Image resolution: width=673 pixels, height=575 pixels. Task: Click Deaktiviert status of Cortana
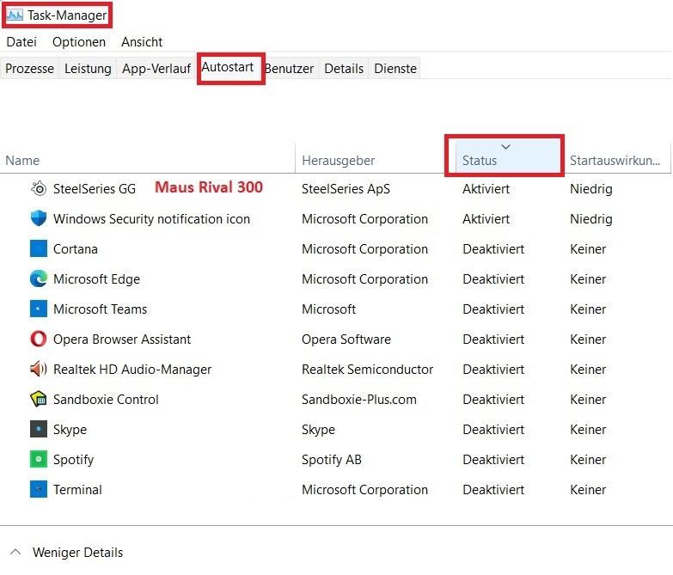[493, 249]
